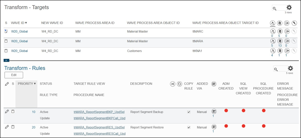The image size is (301, 138).
Task: Open the export icon for ttKNA1
Action: click(287, 51)
